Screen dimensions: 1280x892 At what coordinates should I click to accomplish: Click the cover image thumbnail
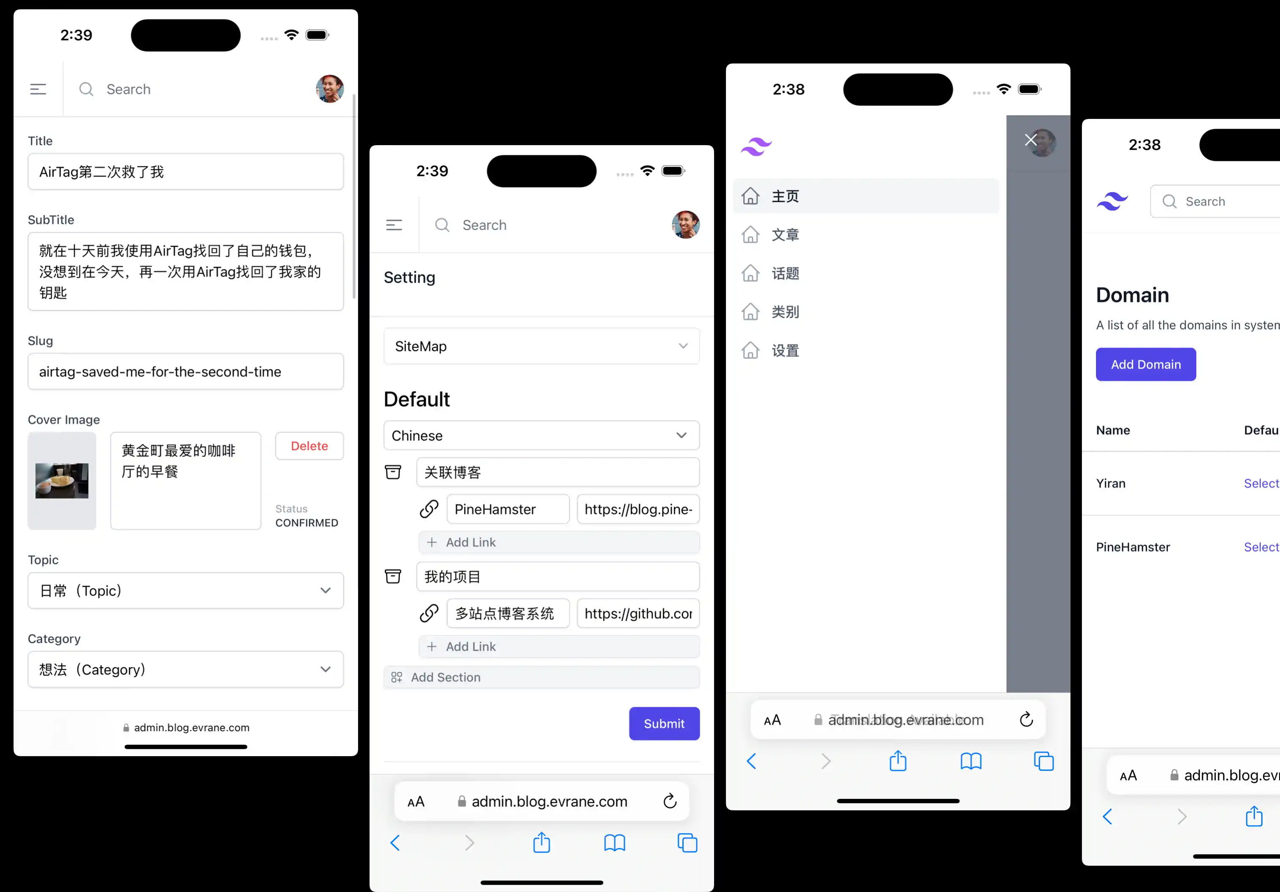pyautogui.click(x=62, y=479)
